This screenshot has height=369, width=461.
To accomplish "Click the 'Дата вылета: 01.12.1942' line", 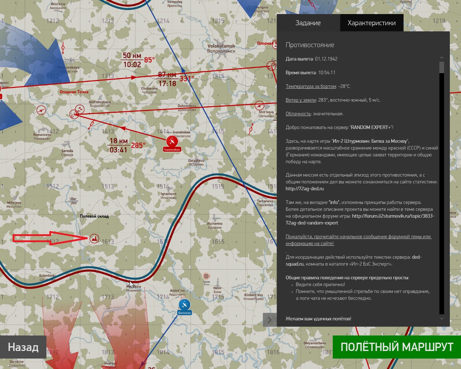I will [x=312, y=59].
